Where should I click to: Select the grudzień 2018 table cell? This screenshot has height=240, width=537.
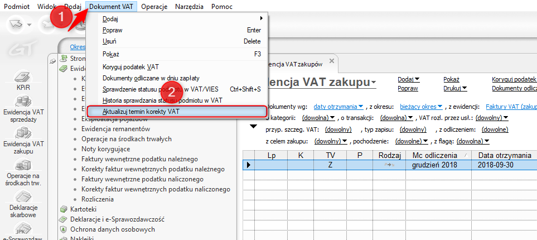tap(437, 165)
